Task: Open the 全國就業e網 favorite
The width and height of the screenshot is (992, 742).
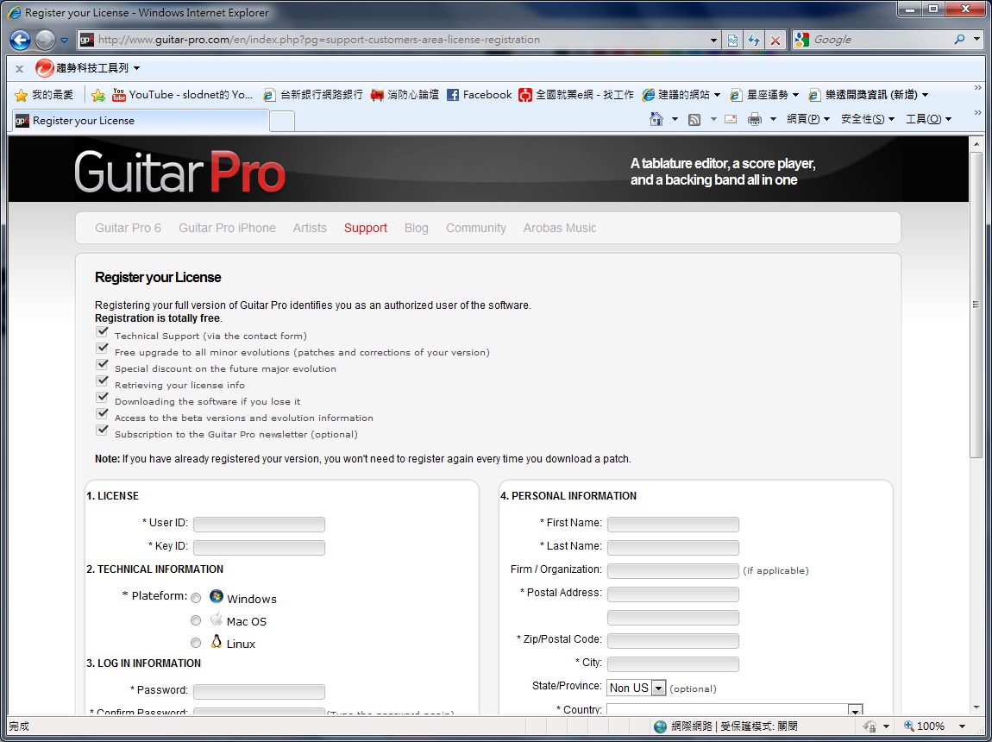Action: [x=575, y=95]
